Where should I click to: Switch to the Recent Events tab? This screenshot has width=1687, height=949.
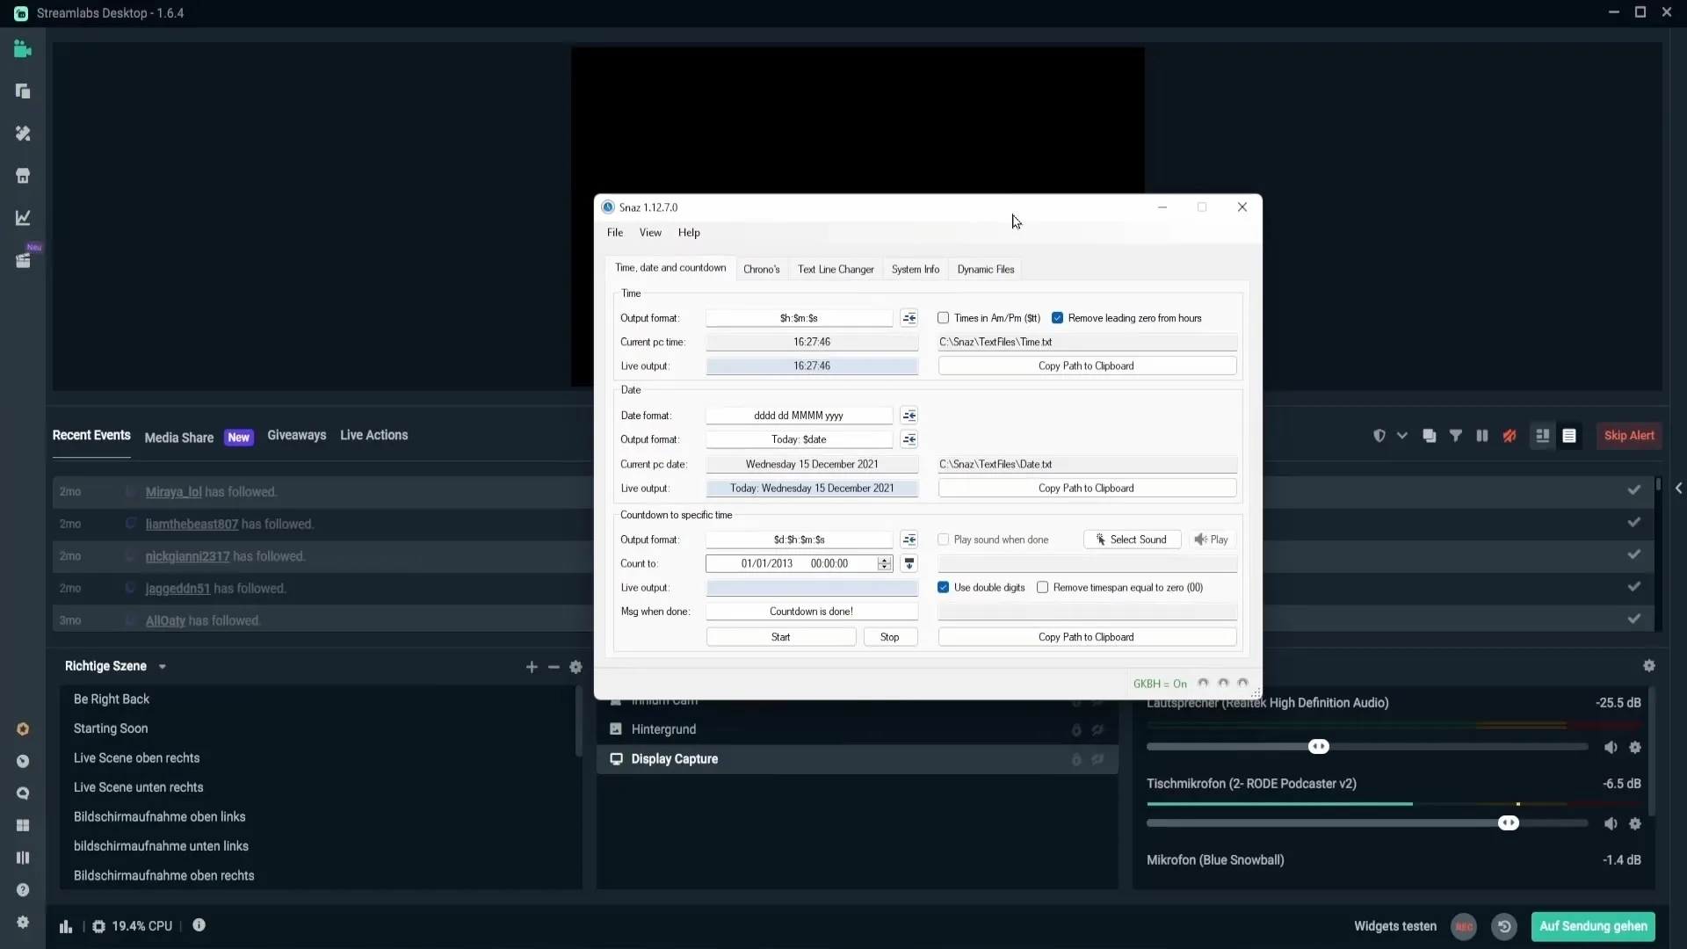coord(91,436)
